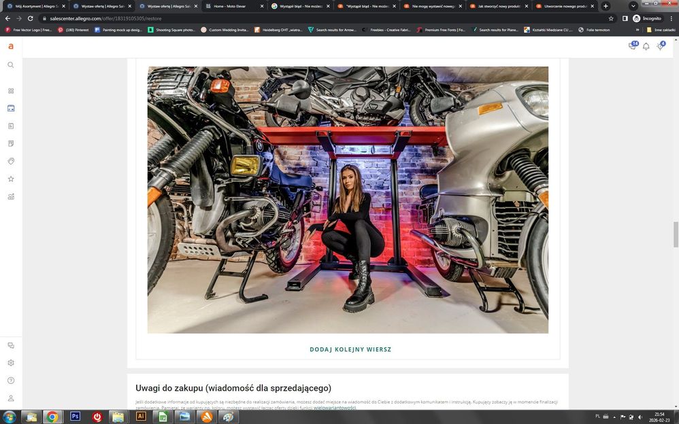Open the dashboard grid icon in the sidebar
The width and height of the screenshot is (679, 424).
pos(11,91)
